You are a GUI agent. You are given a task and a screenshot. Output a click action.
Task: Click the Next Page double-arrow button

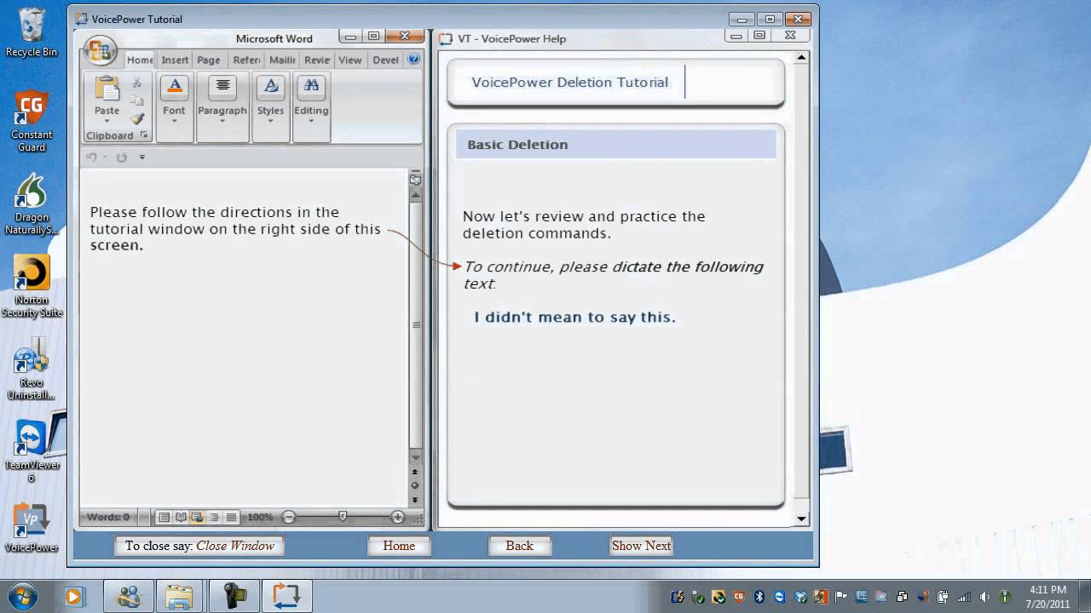tap(415, 500)
